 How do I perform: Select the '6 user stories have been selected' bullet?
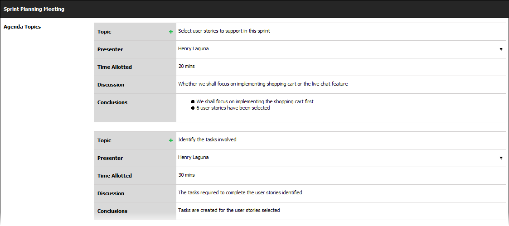tap(233, 108)
